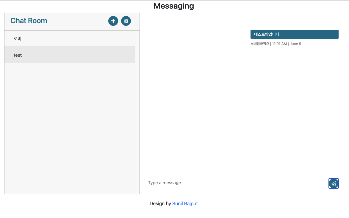The image size is (349, 218).
Task: Send message with paper plane icon
Action: [x=334, y=183]
